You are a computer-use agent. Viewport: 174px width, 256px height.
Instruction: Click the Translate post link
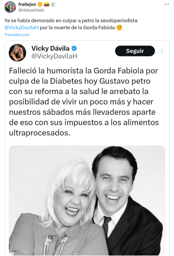17,35
